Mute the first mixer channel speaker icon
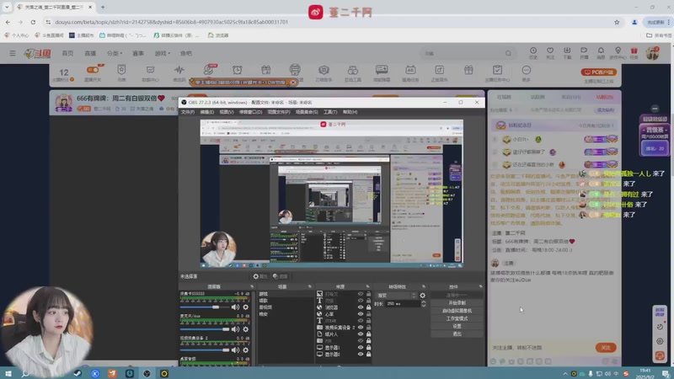This screenshot has width=674, height=379. click(x=235, y=307)
